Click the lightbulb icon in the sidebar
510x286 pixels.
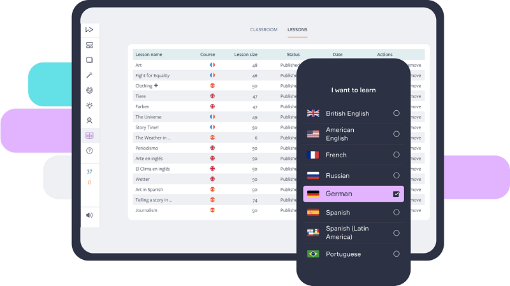[x=89, y=105]
